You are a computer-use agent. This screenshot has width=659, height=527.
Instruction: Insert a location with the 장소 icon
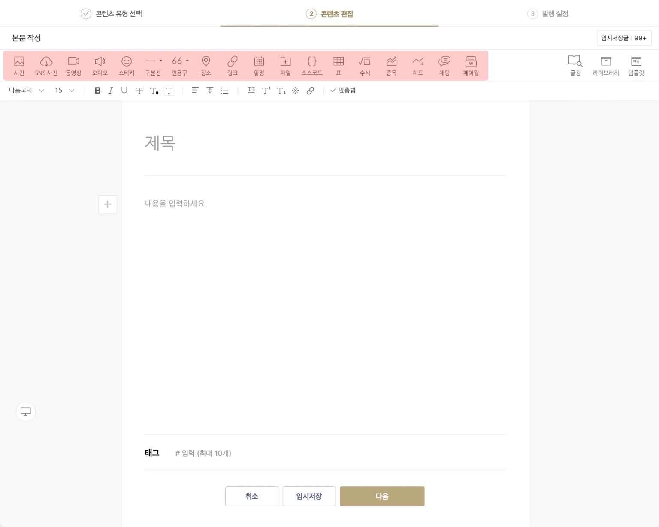click(206, 66)
